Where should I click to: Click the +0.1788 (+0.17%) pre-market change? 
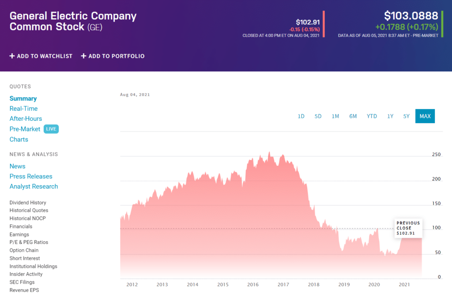tap(407, 27)
